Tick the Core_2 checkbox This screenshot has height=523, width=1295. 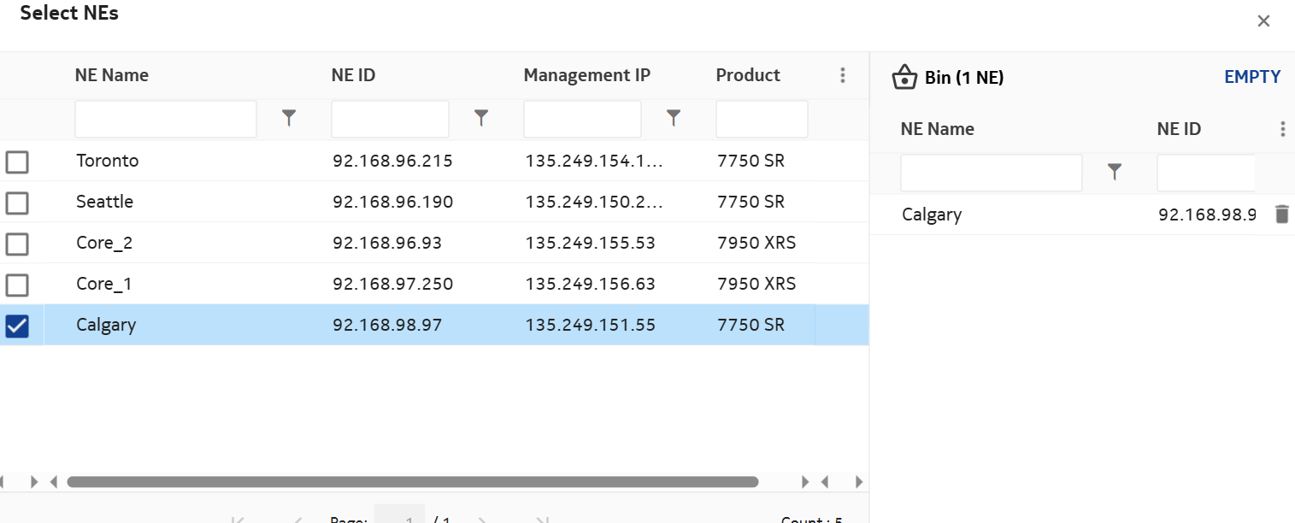click(x=17, y=244)
